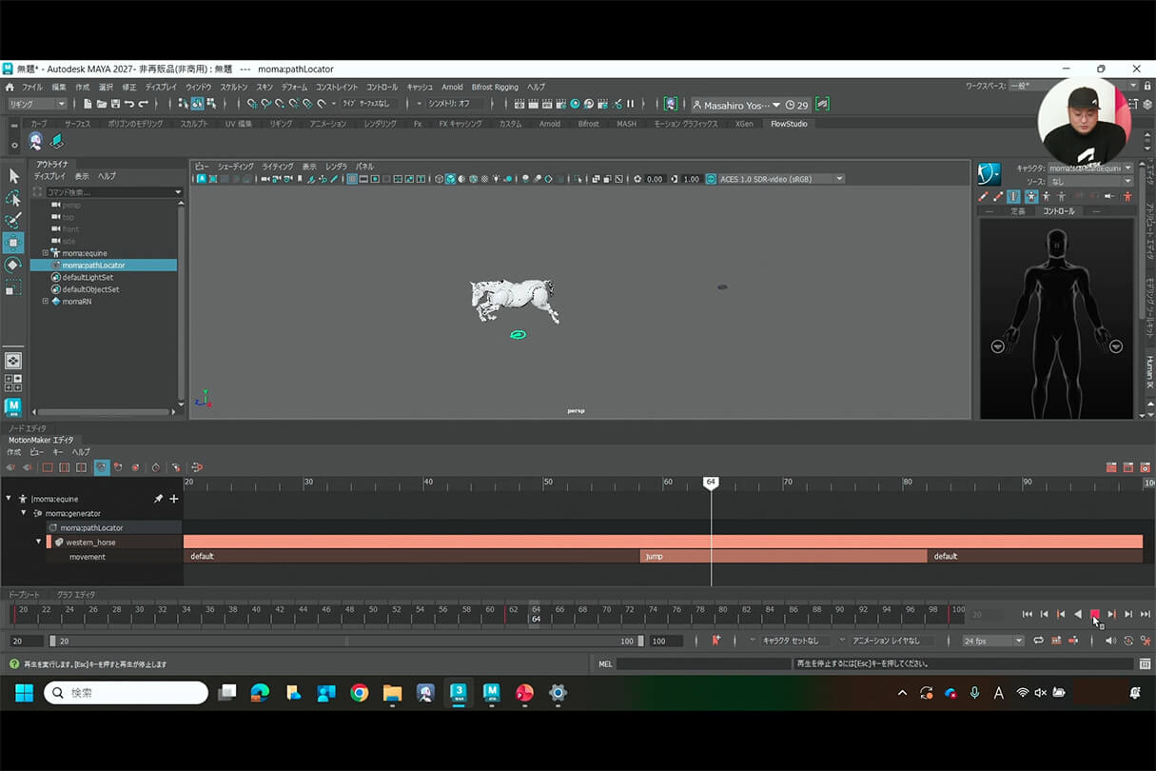Switch to the MASH shelf tab

coord(626,124)
